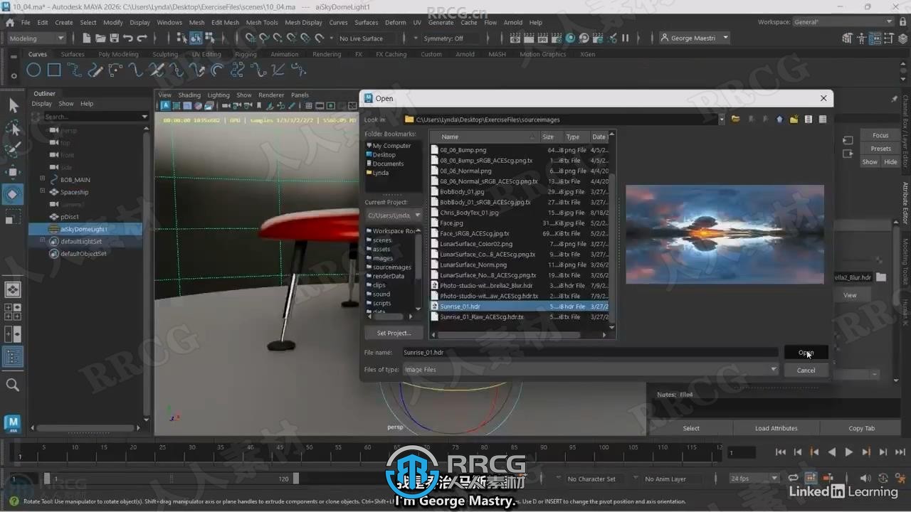Activate the Scale tool

[x=13, y=216]
